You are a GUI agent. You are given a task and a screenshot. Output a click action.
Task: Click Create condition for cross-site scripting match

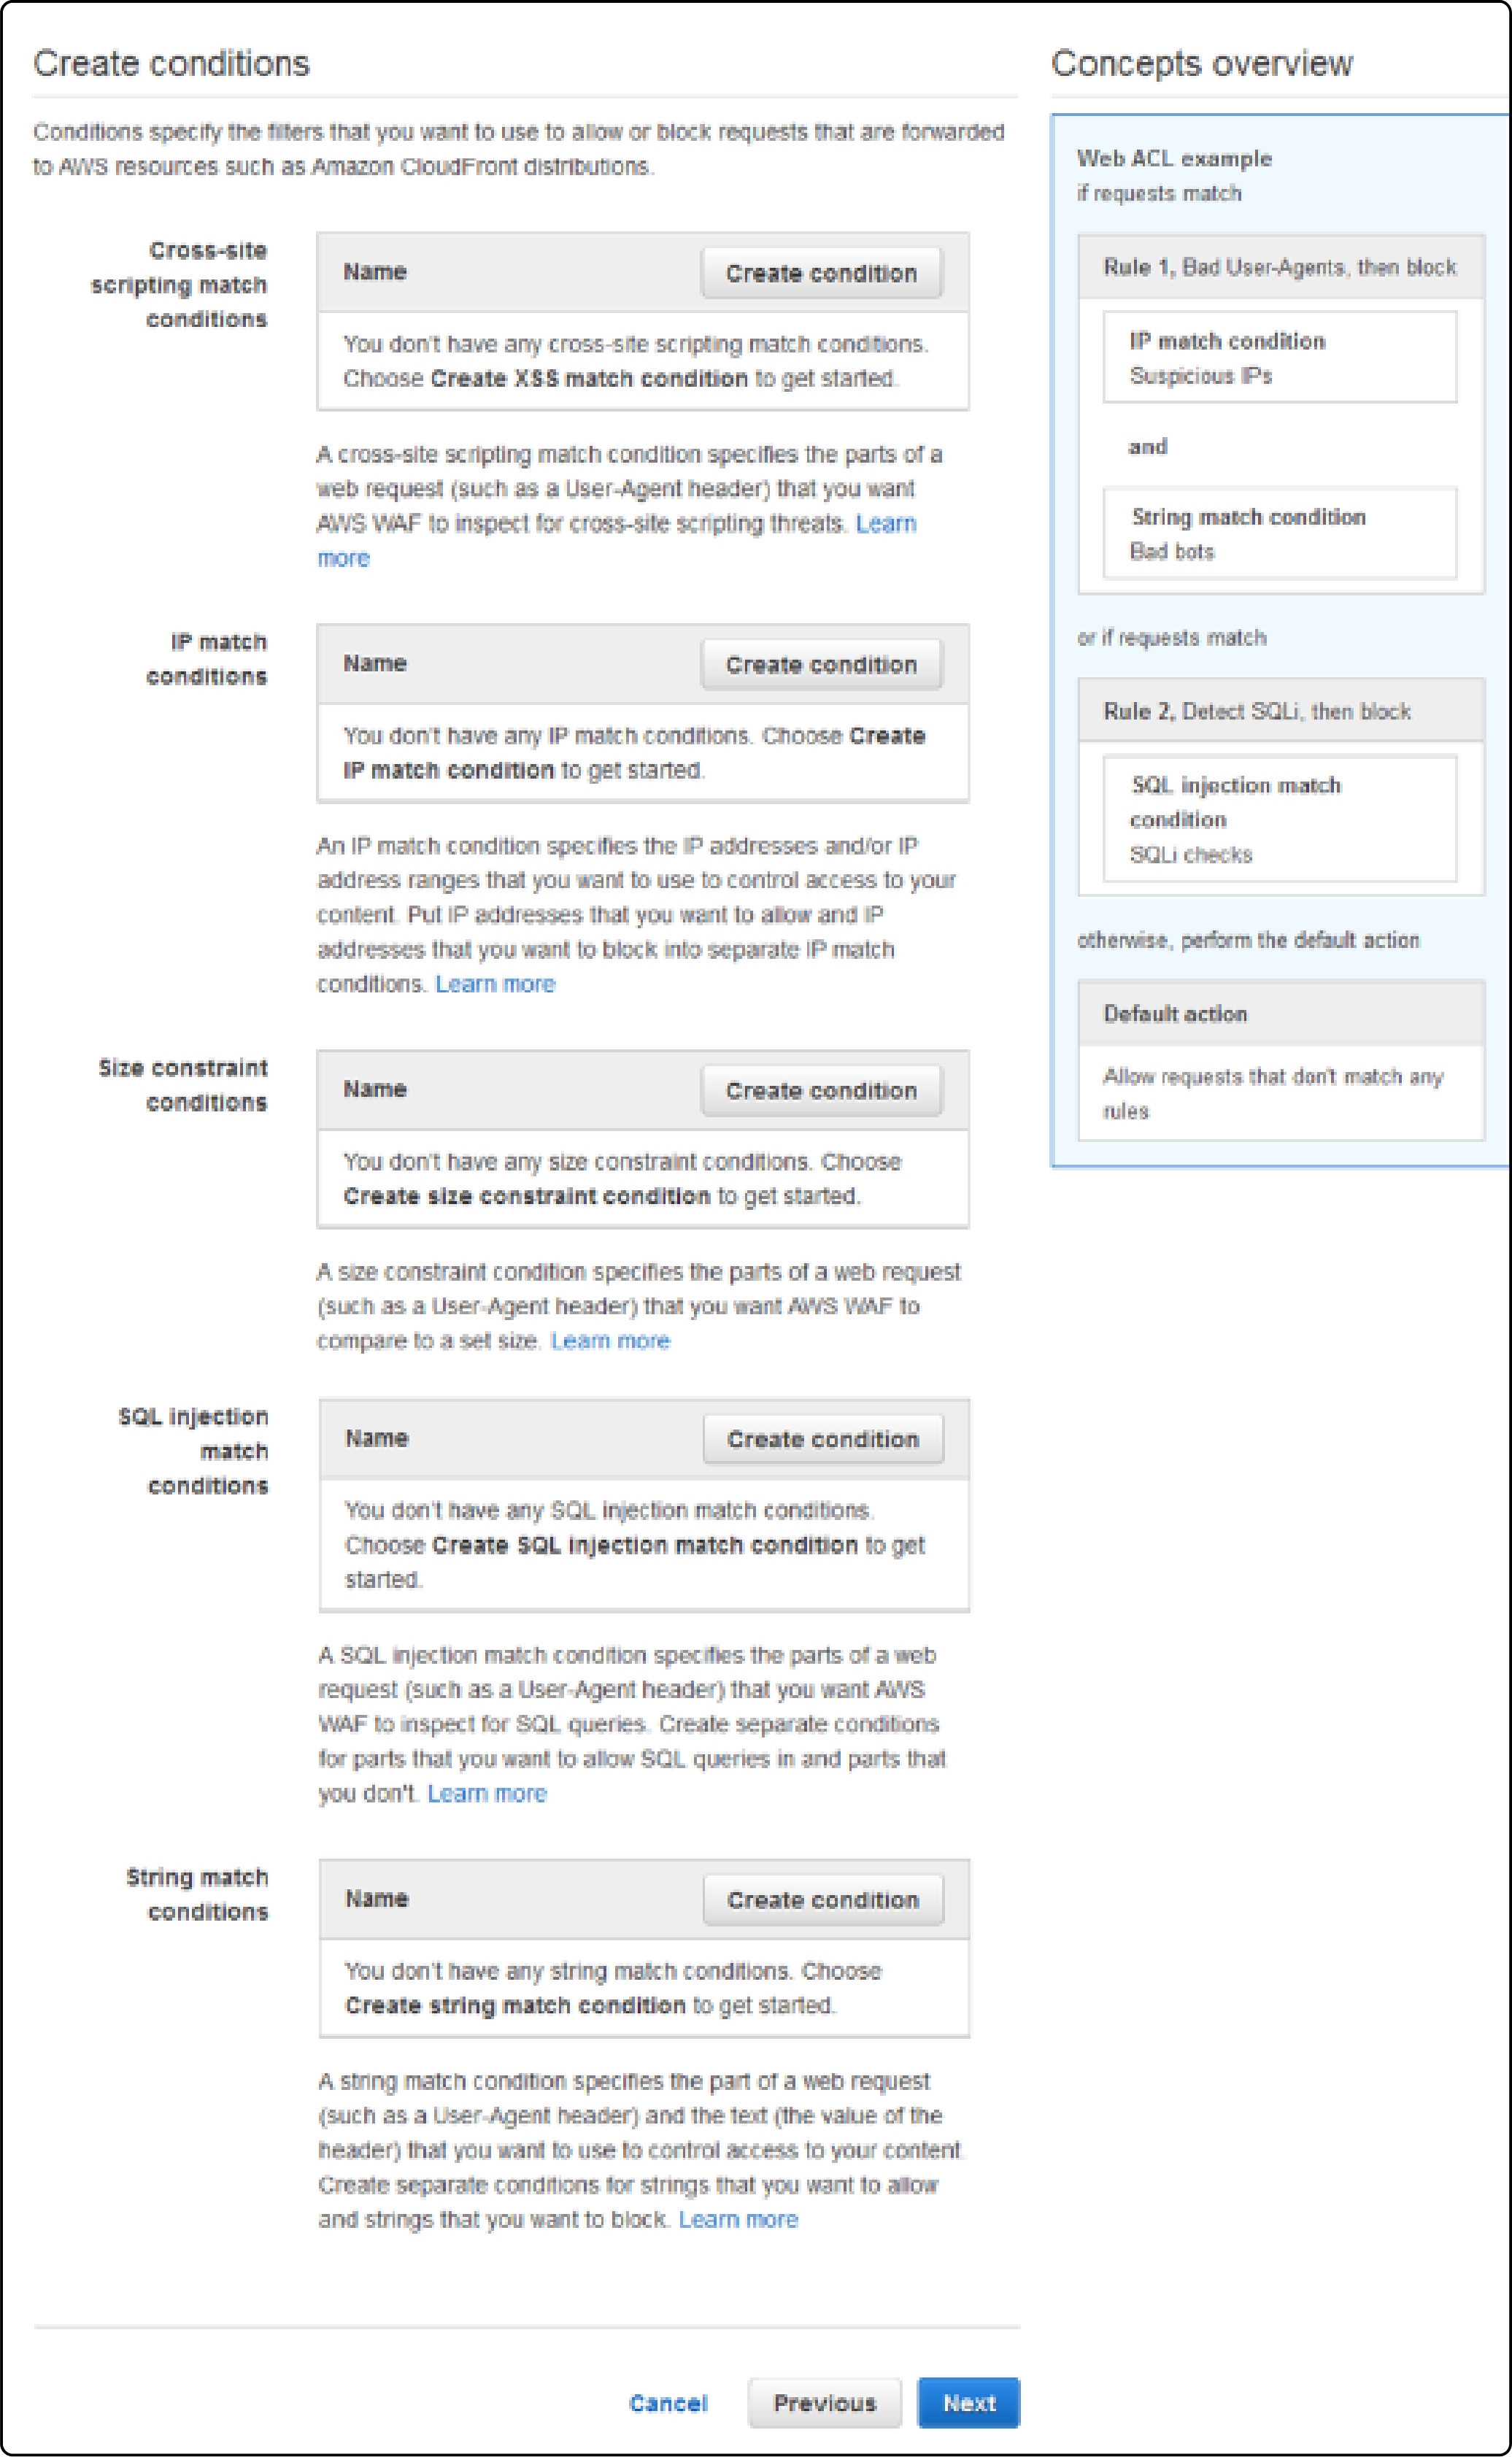(x=821, y=273)
